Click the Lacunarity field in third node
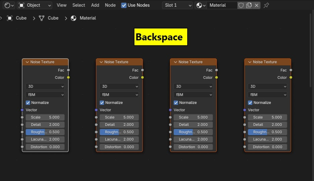 click(x=193, y=139)
